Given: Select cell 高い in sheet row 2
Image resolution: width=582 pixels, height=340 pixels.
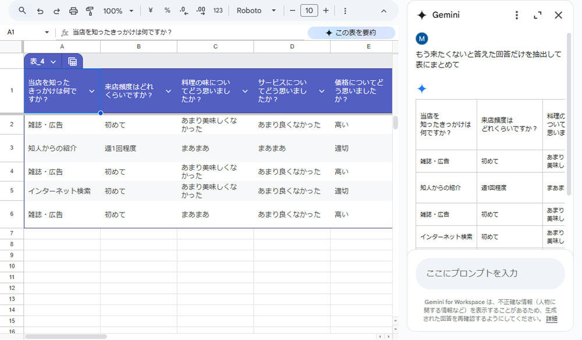Looking at the screenshot, I should tap(361, 125).
